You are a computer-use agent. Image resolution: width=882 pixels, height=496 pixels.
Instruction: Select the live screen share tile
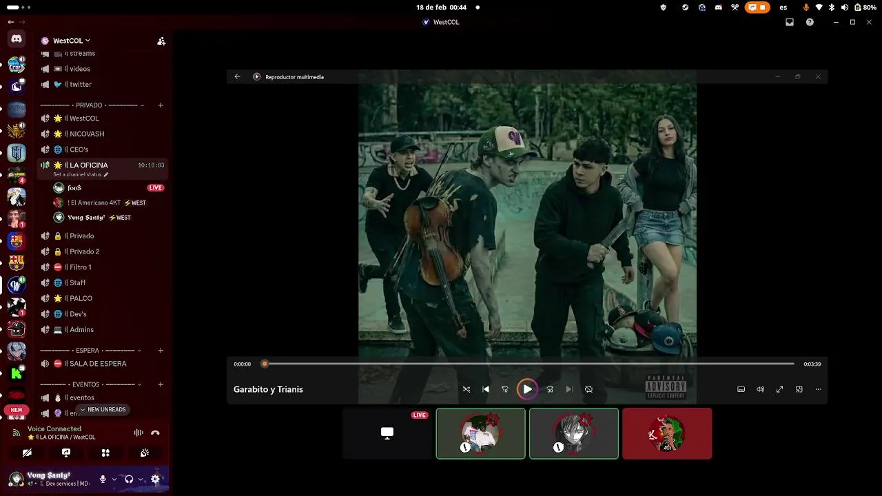(x=387, y=433)
